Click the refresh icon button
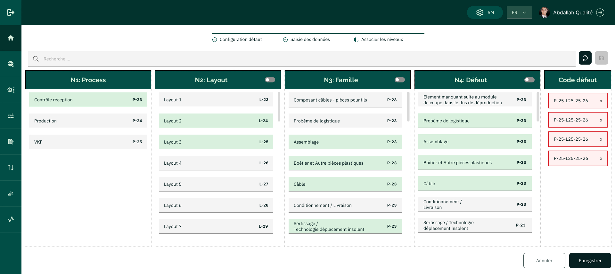The image size is (615, 274). pos(585,58)
